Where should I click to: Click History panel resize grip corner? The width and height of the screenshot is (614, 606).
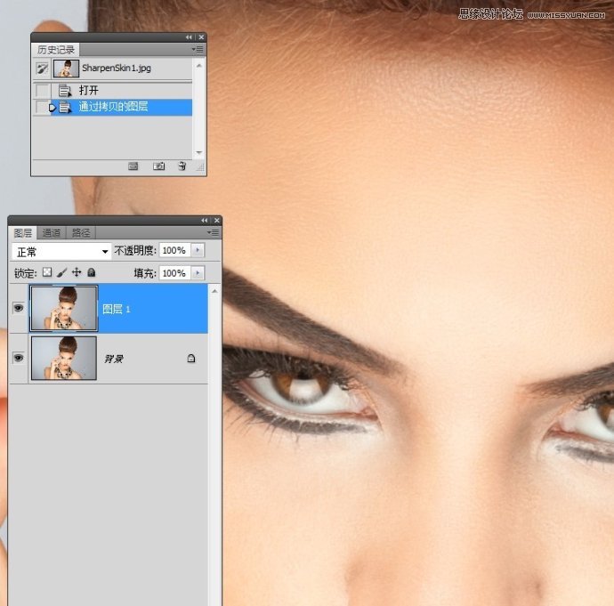[199, 167]
